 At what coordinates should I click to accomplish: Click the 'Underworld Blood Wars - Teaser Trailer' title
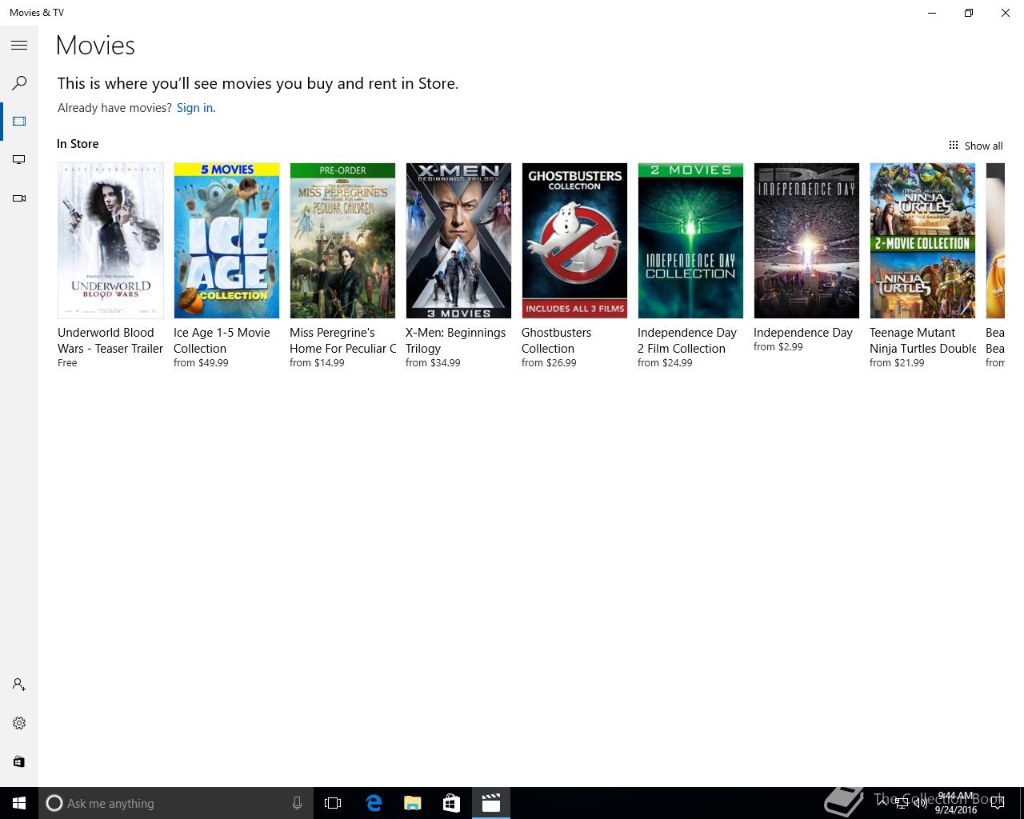click(110, 341)
